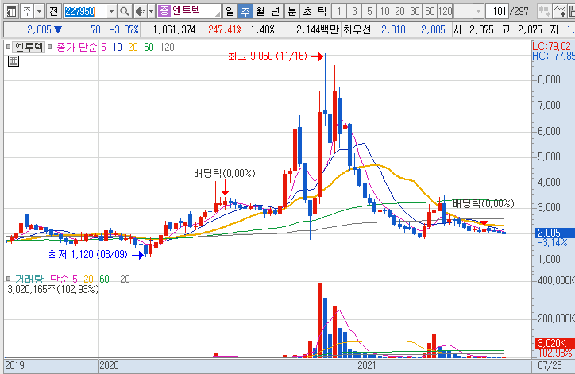Click the 배당락(0,00%) marker near 2020

(x=225, y=173)
